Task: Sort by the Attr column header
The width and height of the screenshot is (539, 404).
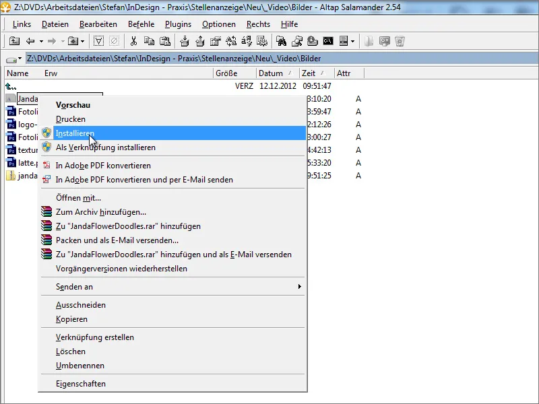Action: (x=349, y=73)
